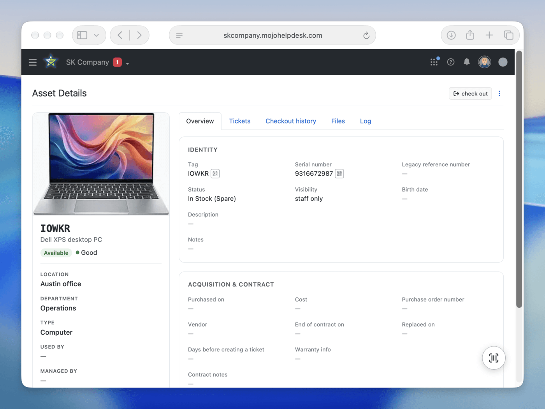Viewport: 545px width, 409px height.
Task: Click the Mojo Helpdesk star logo
Action: pyautogui.click(x=51, y=62)
